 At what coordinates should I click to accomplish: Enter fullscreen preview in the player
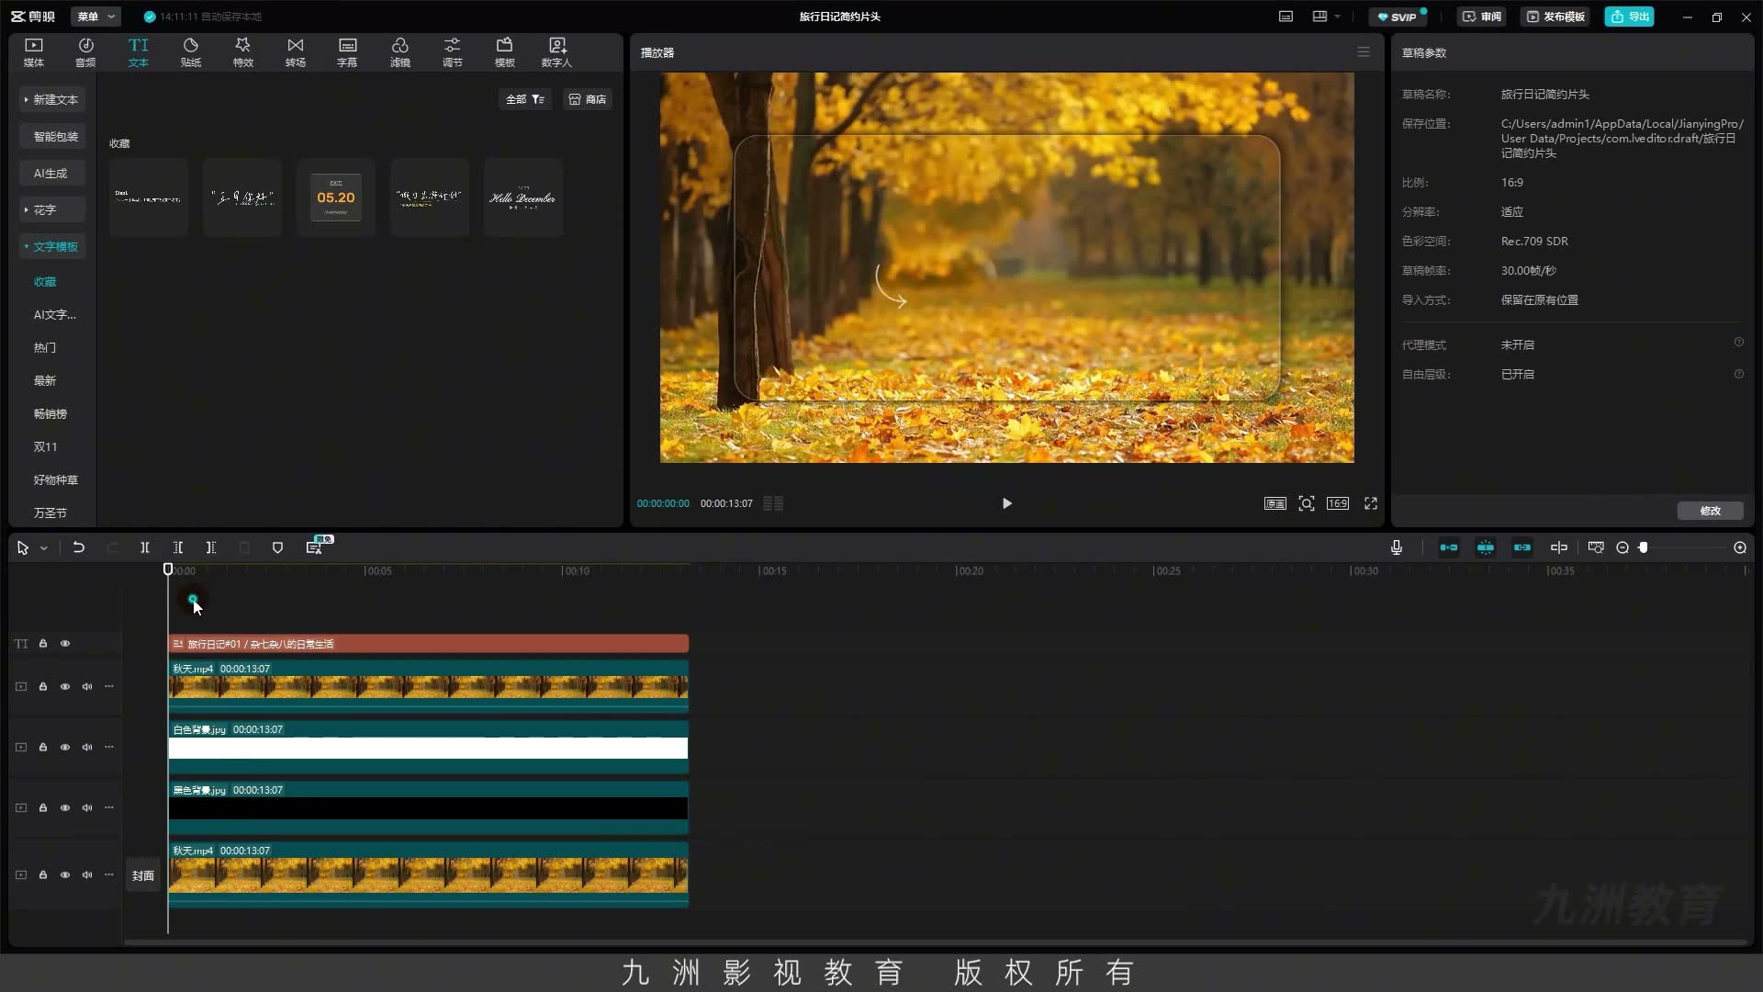coord(1371,503)
